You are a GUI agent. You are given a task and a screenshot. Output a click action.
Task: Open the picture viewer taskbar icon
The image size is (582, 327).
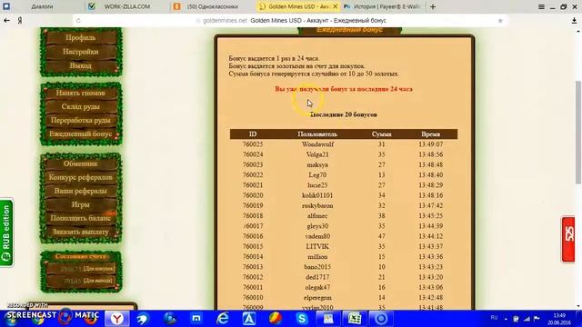click(x=328, y=319)
